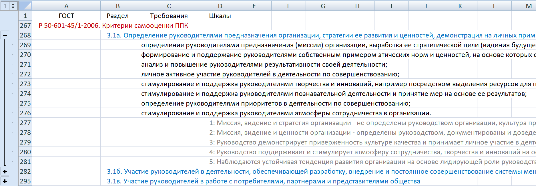536x186 pixels.
Task: Click outline level 2 button
Action: [x=13, y=6]
